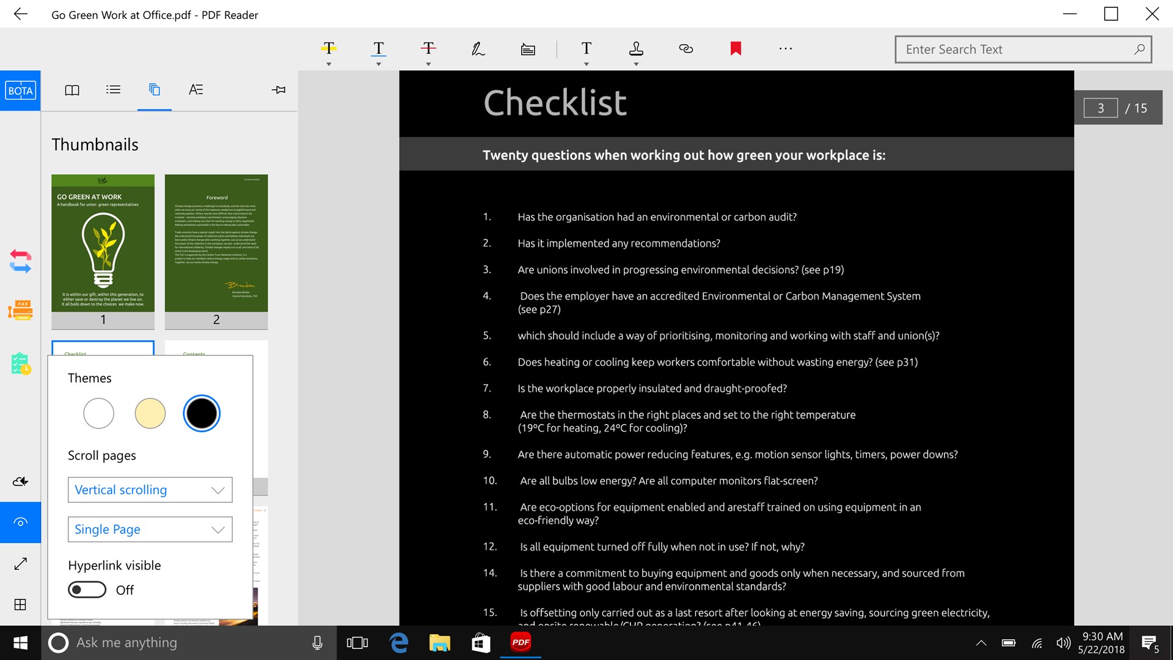Select the underline annotation tool
The image size is (1173, 660).
(x=378, y=49)
